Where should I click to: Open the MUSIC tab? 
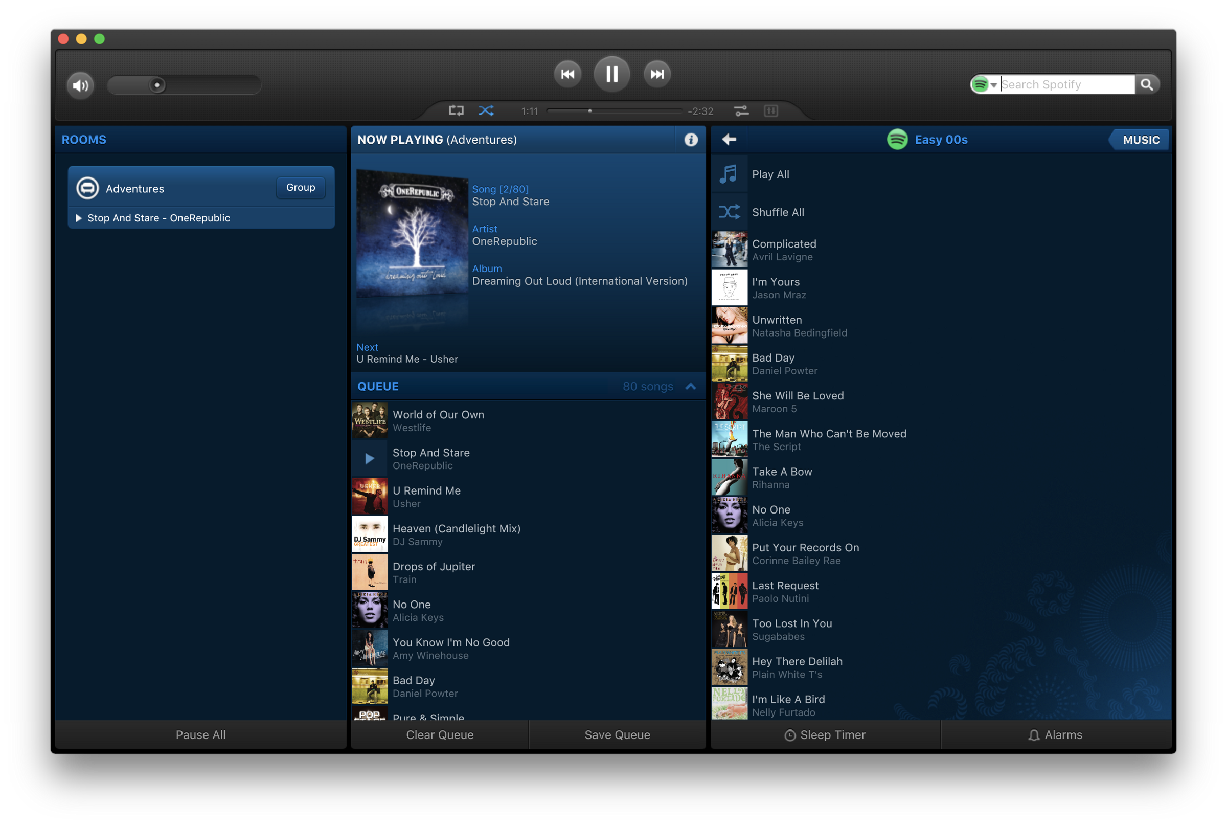(1141, 140)
